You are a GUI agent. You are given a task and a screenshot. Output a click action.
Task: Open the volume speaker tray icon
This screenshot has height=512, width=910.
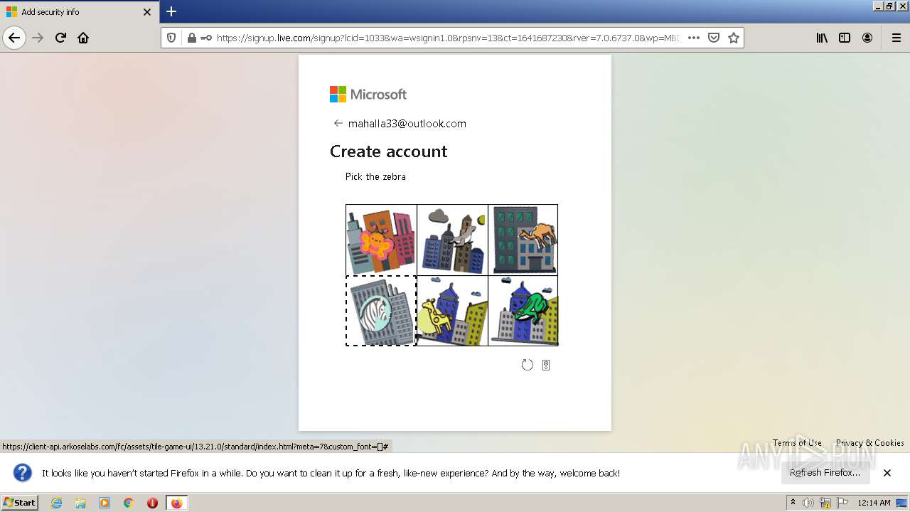pos(808,503)
